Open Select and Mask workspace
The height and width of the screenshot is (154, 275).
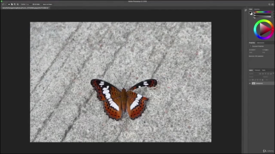48,4
